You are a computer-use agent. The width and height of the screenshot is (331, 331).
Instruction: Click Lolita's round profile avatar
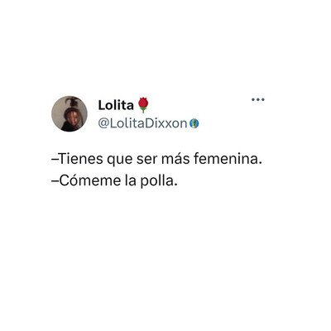pyautogui.click(x=70, y=113)
